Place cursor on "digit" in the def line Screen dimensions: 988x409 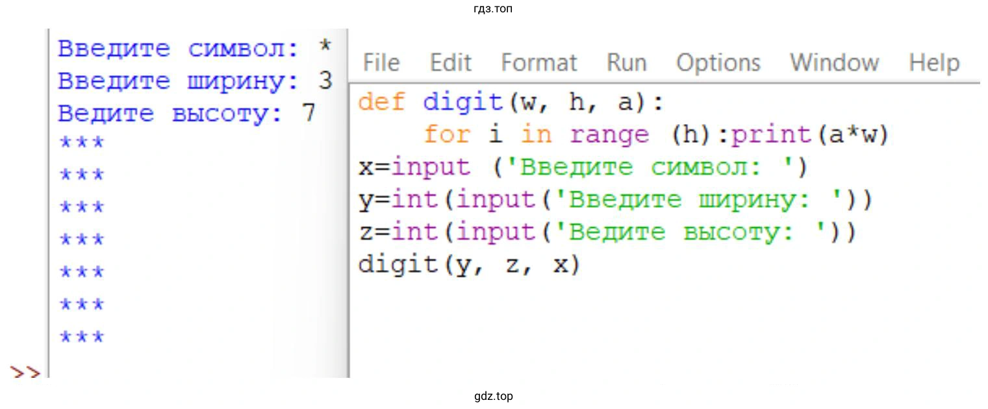point(462,103)
